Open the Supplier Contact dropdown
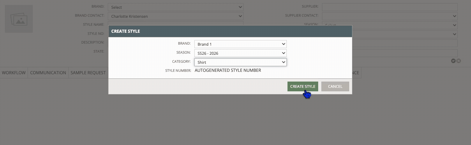Viewport: 471px width, 145px height. [389, 16]
